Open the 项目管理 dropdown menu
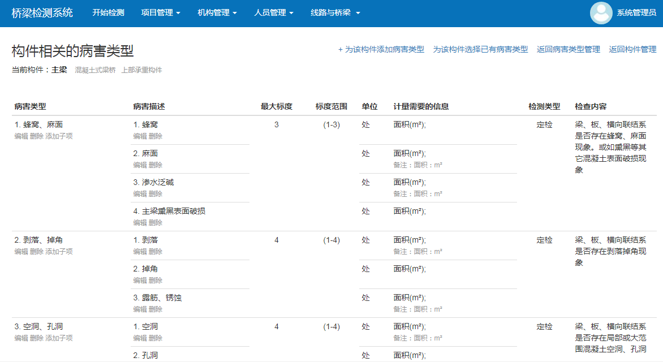Screen dimensions: 663x362 click(x=161, y=13)
